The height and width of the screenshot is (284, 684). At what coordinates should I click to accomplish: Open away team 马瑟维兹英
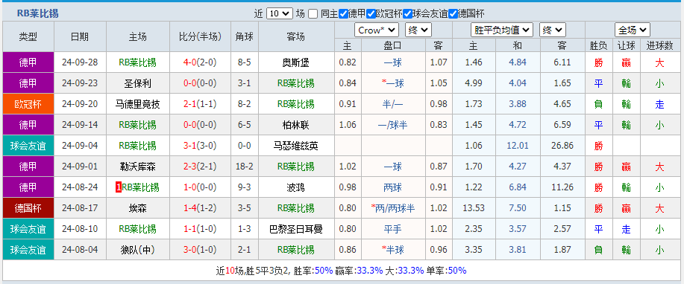(296, 146)
